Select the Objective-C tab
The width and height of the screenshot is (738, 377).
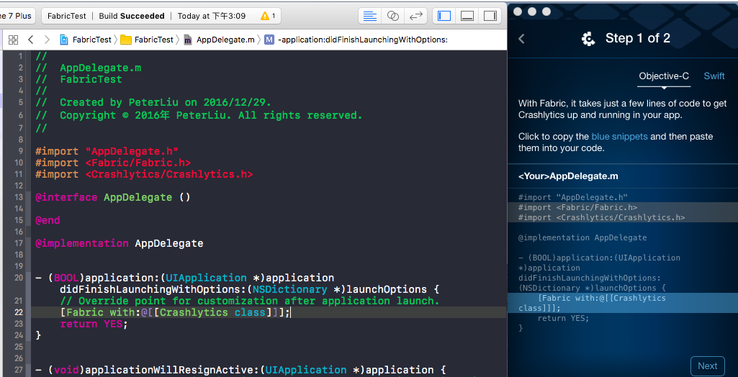click(664, 76)
